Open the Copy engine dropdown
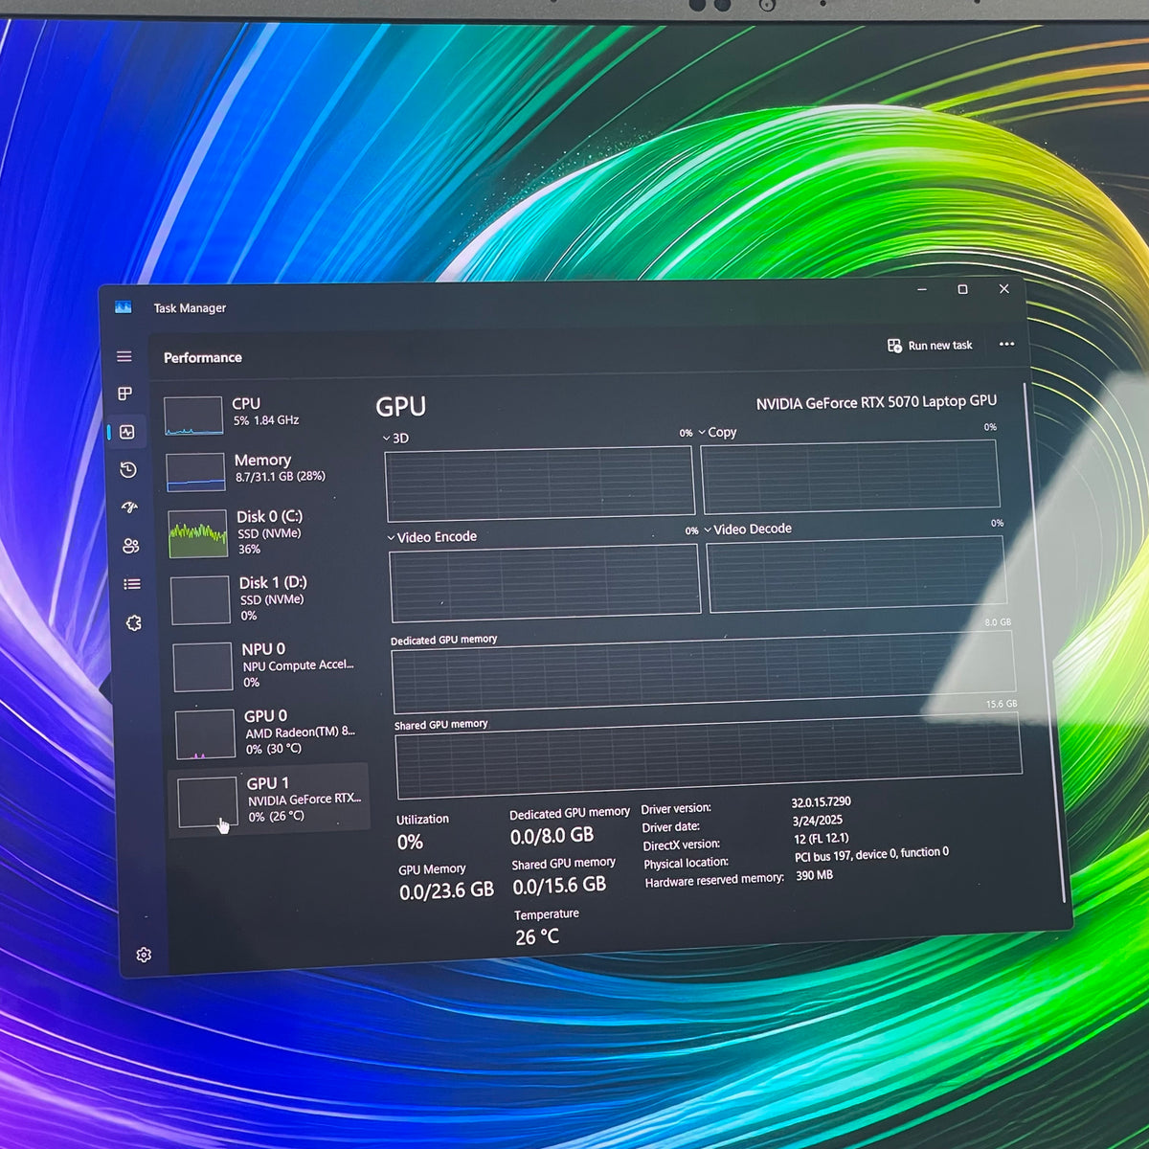1149x1149 pixels. 718,432
